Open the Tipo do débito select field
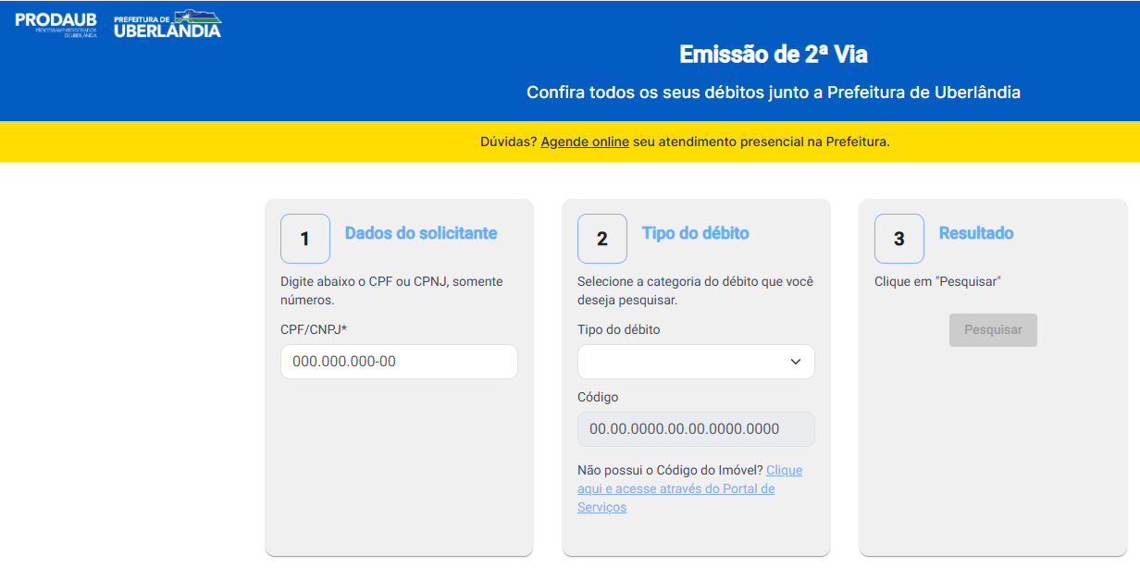This screenshot has width=1140, height=580. point(685,362)
